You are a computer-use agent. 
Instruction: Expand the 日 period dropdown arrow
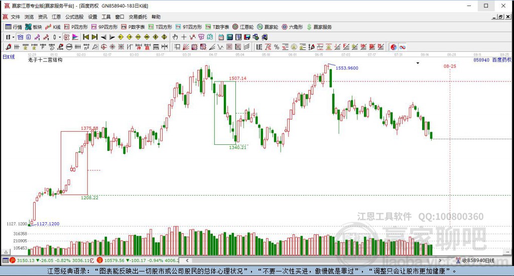[14, 37]
